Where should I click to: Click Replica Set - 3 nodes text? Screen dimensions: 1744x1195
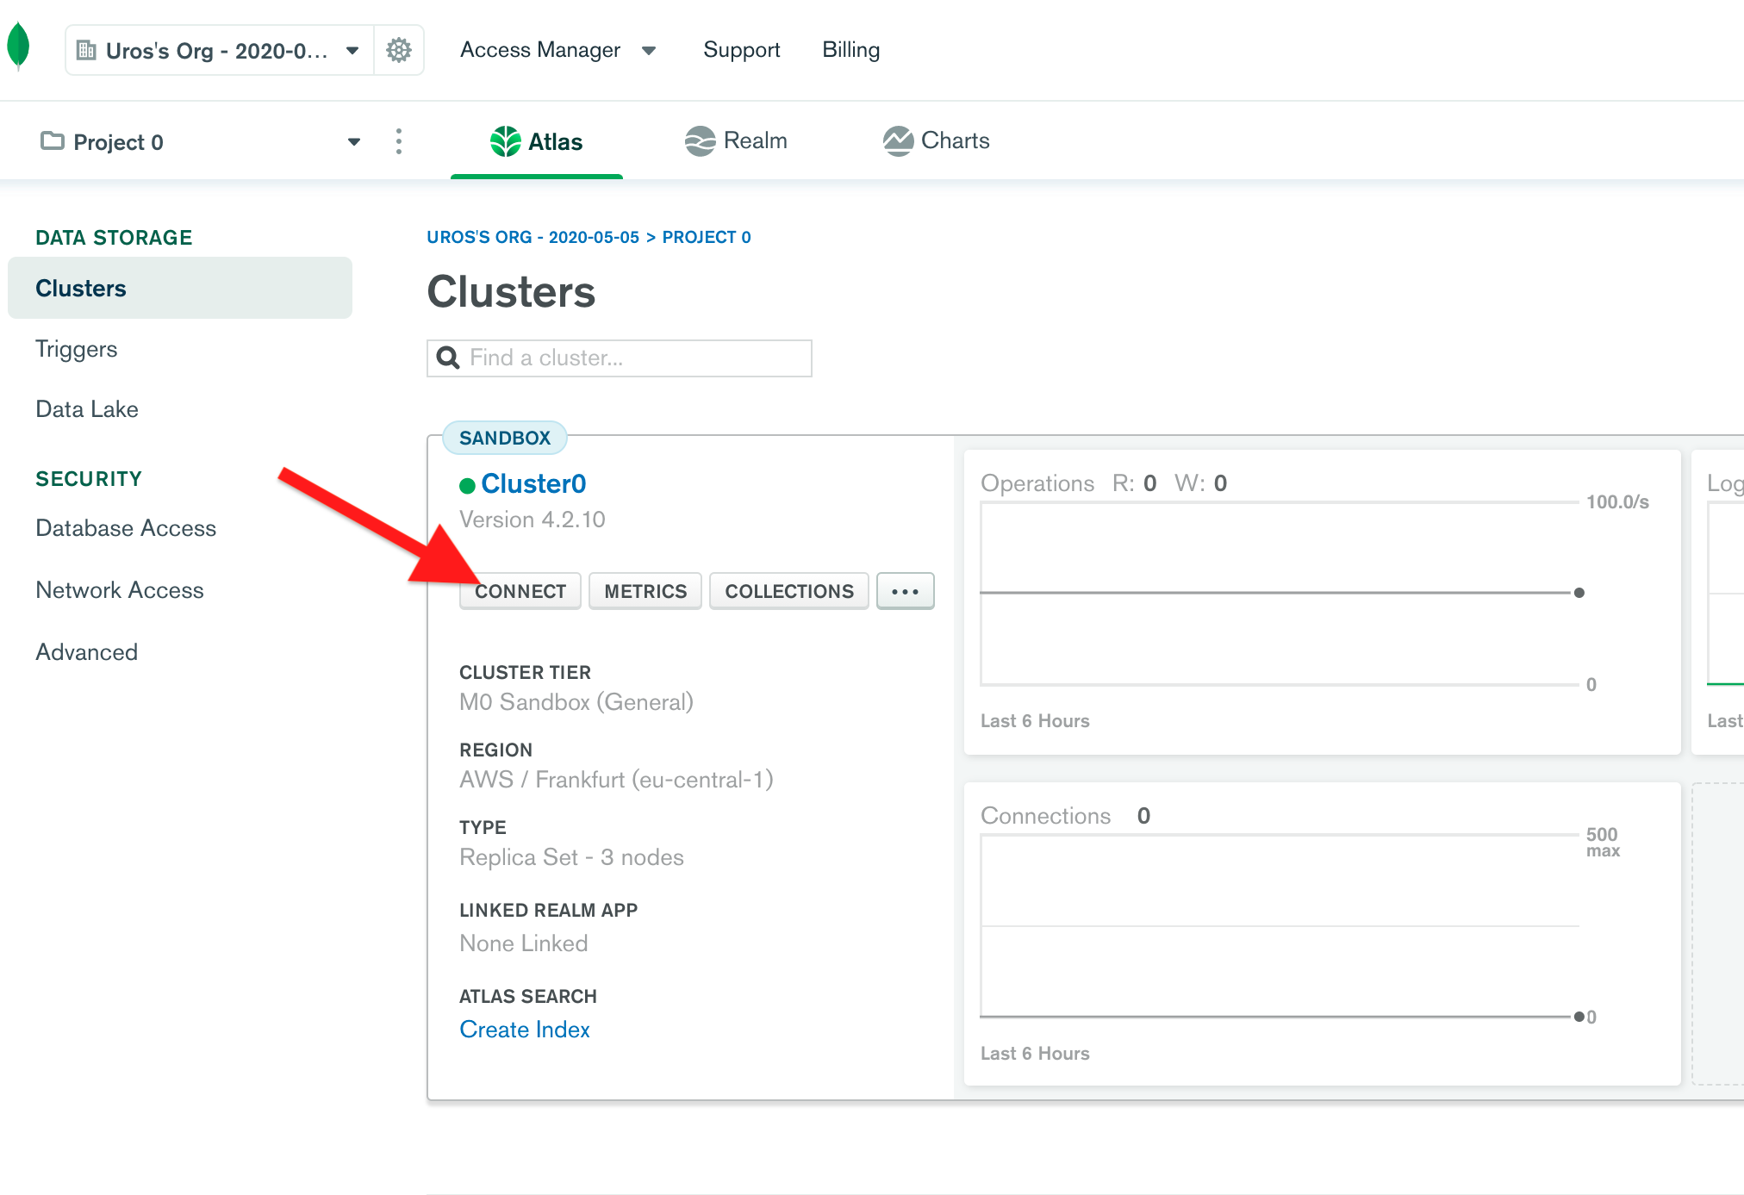[572, 857]
